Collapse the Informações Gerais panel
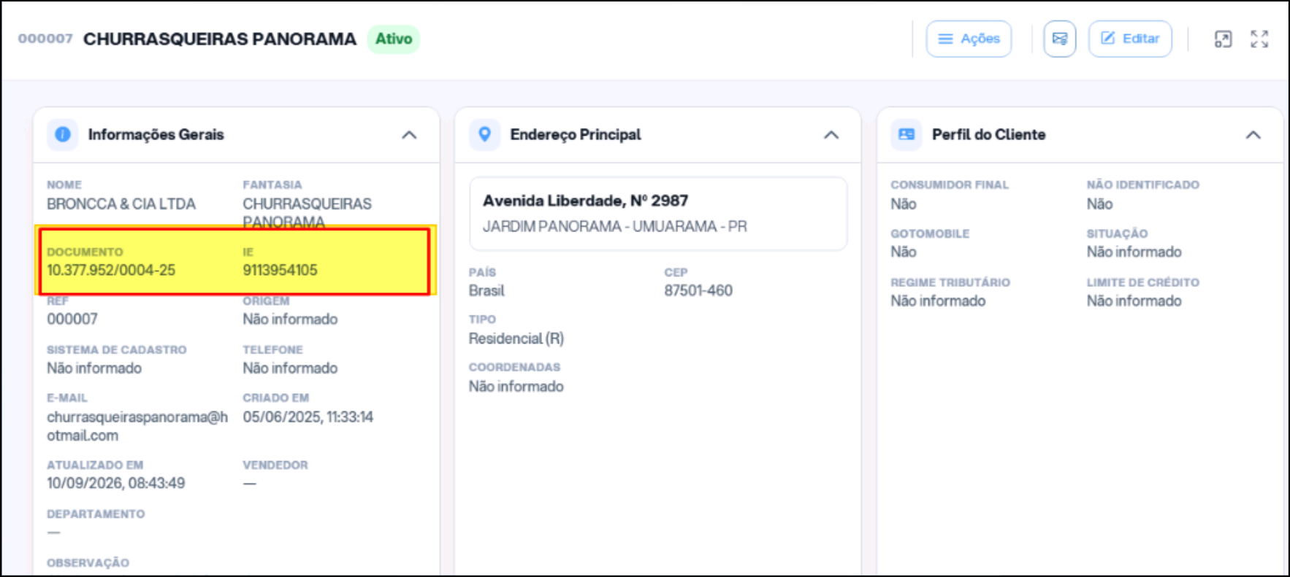Image resolution: width=1290 pixels, height=577 pixels. [x=409, y=135]
